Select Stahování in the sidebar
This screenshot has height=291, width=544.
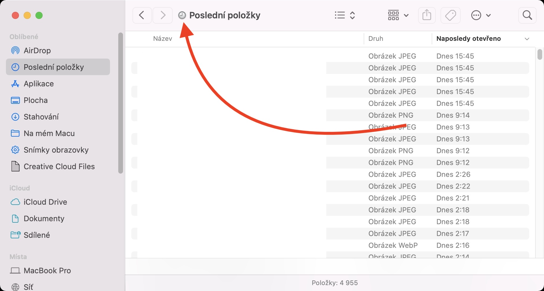(41, 117)
